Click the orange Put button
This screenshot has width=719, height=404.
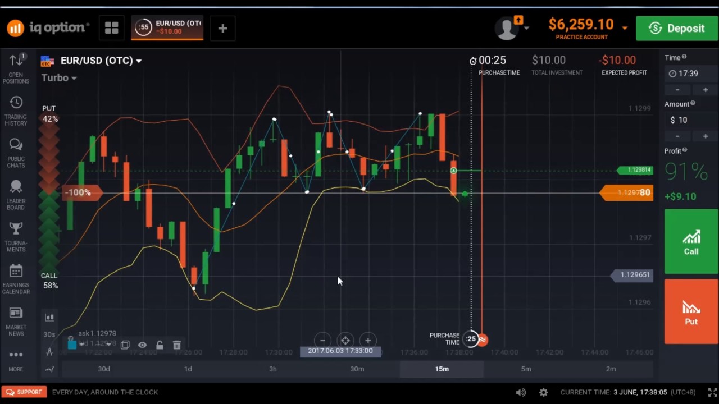(691, 311)
